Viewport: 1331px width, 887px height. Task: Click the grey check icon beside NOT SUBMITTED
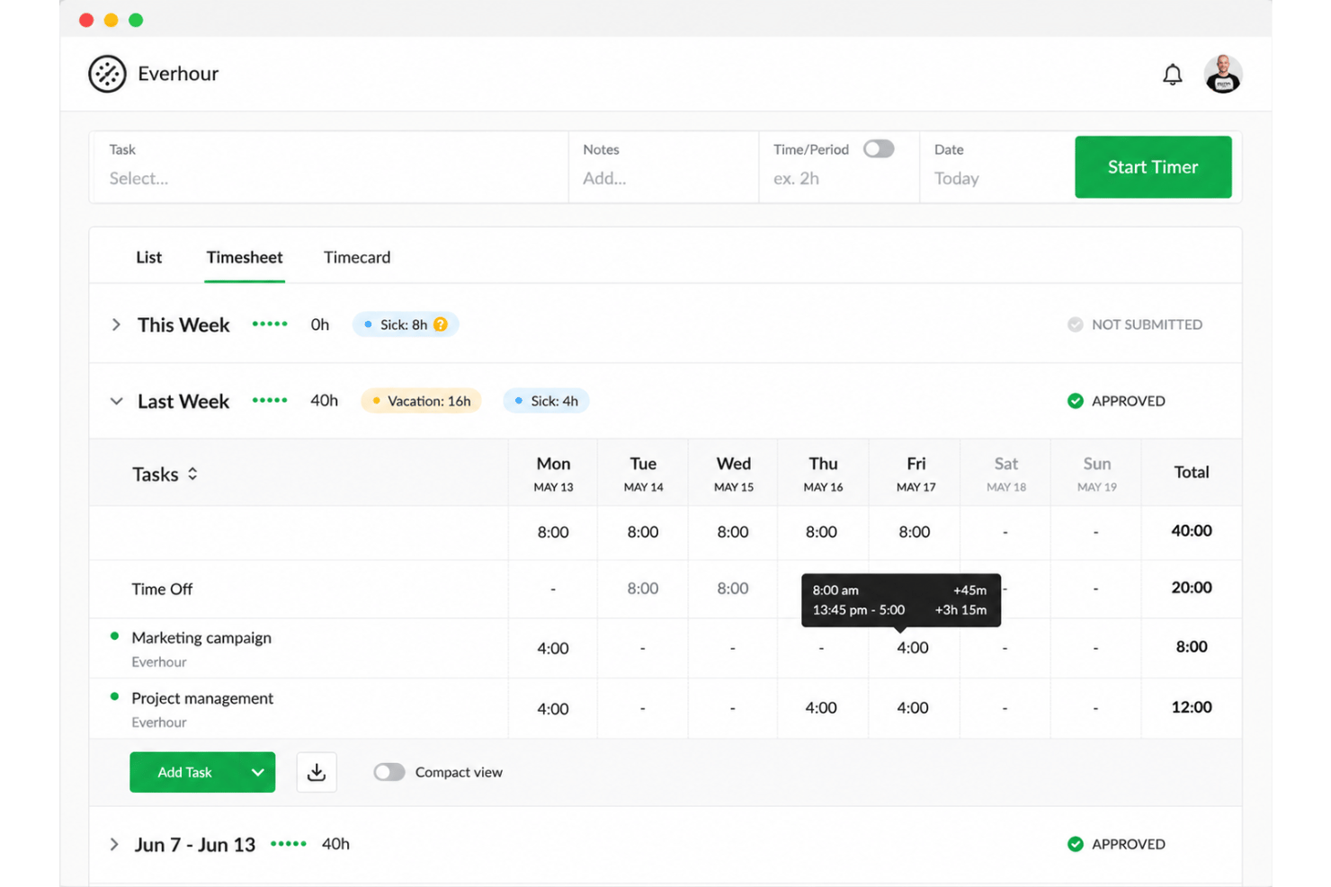(1075, 324)
